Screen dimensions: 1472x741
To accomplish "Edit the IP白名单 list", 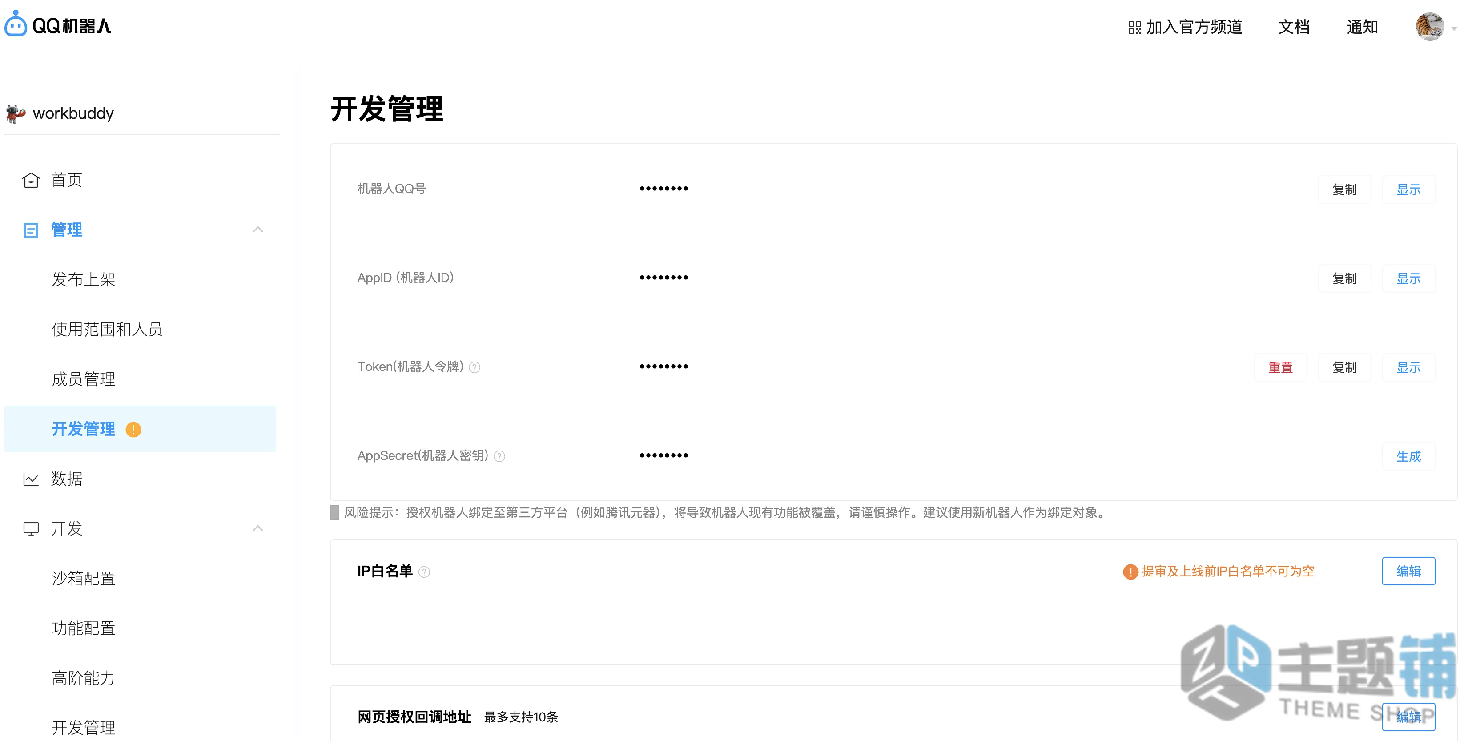I will 1408,572.
